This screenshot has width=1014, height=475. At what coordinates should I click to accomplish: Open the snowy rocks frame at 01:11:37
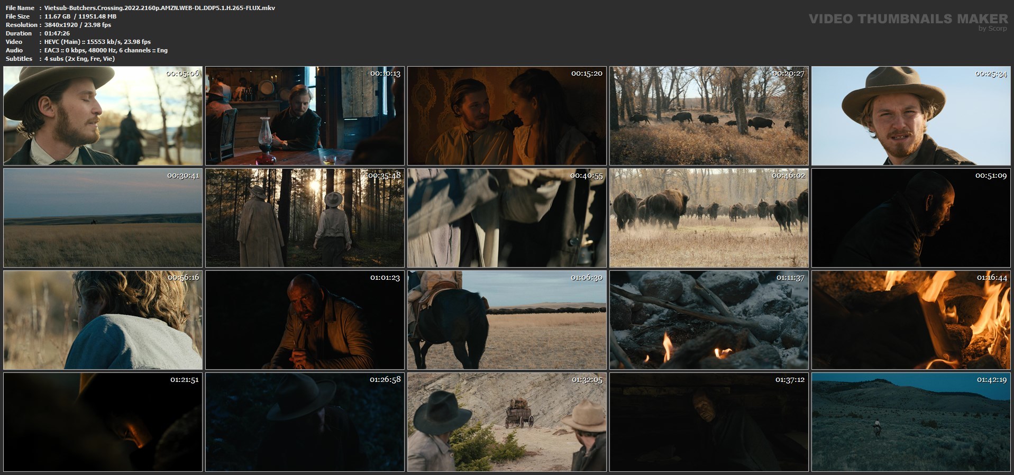tap(709, 320)
